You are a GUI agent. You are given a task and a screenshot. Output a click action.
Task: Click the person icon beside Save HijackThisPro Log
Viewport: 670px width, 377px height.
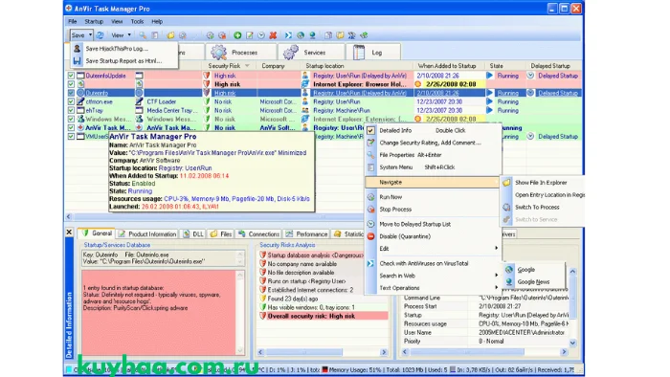coord(77,49)
